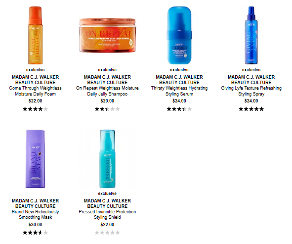Viewport: 292px width, 244px height.
Task: Click Come Through Weightless Moisture Daily Foam link
Action: pos(35,91)
